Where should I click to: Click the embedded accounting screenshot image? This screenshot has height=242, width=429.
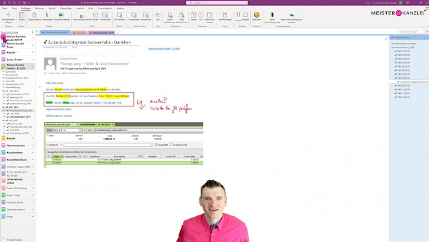pyautogui.click(x=123, y=145)
